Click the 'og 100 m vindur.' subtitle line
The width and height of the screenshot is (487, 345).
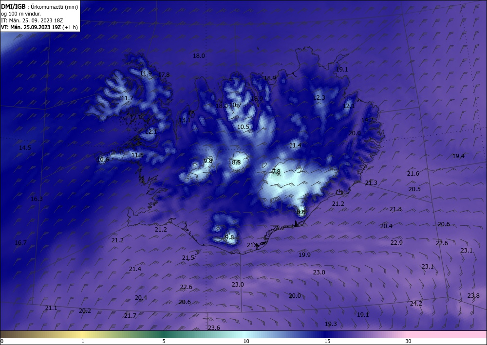click(21, 14)
